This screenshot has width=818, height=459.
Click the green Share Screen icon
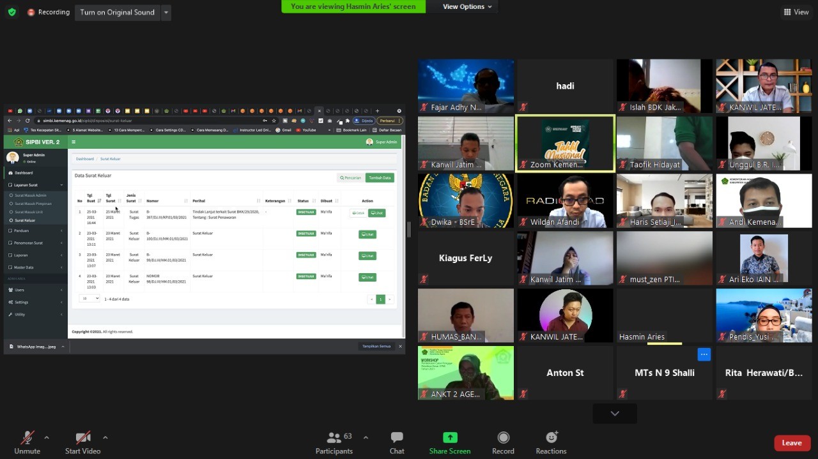click(450, 438)
